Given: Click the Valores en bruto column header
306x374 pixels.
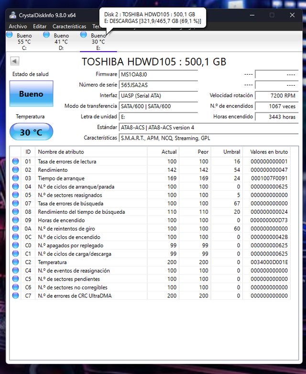Looking at the screenshot, I should point(267,152).
